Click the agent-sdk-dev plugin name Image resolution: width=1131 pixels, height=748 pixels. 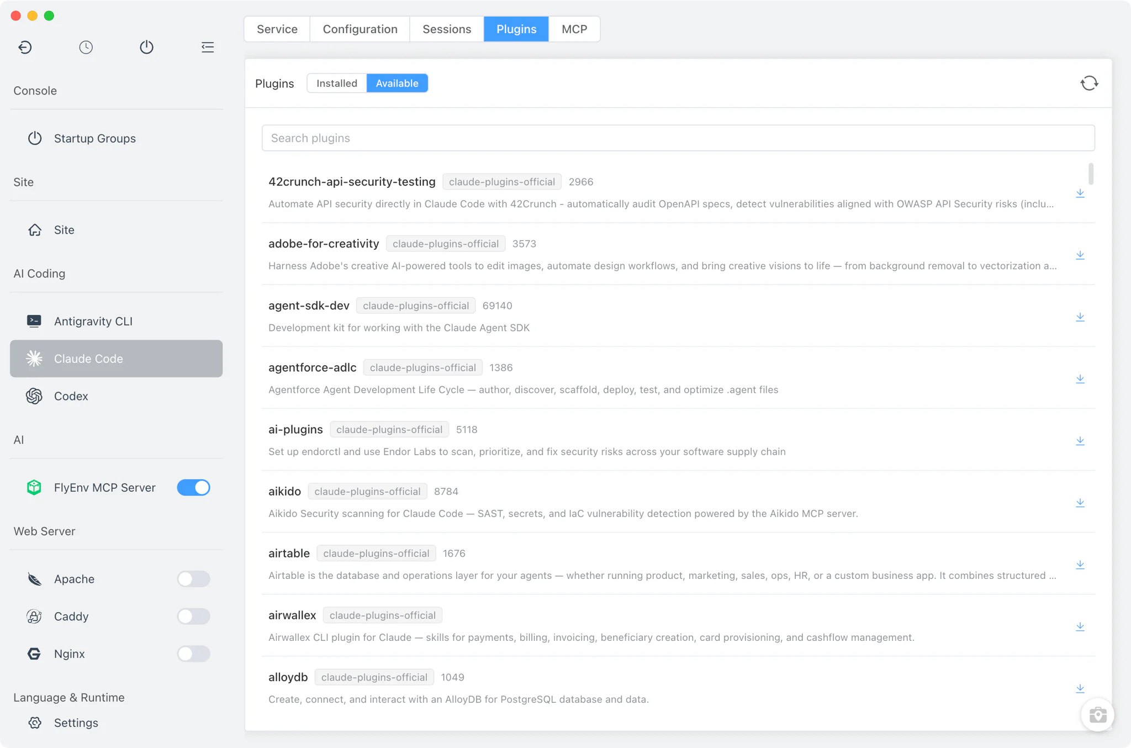tap(309, 305)
